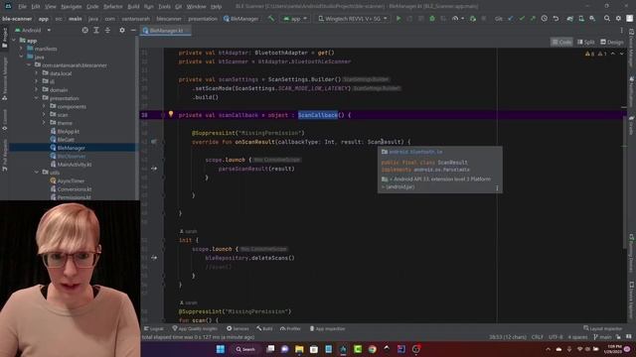Open Android Studio from the taskbar
Screen dimensions: 636x357
point(343,349)
